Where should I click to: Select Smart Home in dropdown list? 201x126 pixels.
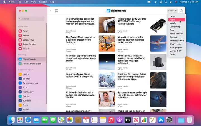tap(176, 44)
